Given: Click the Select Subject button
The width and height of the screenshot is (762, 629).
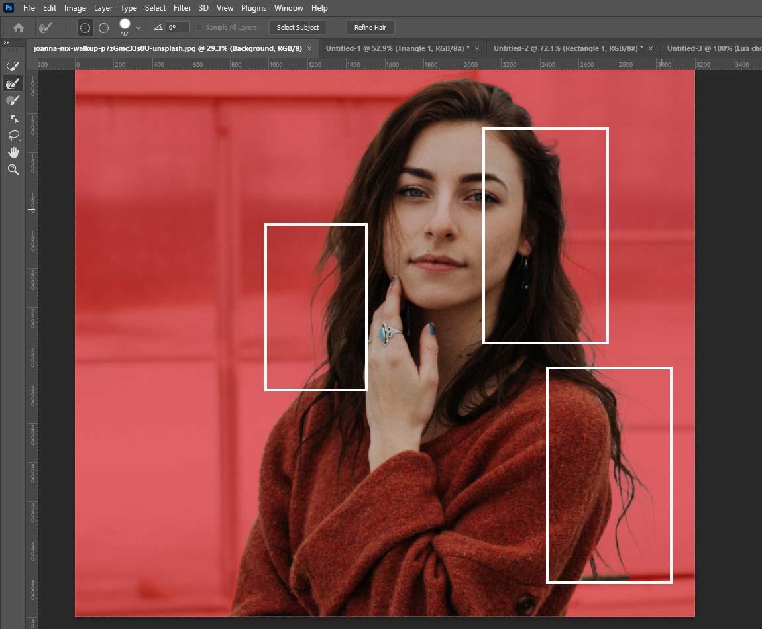Looking at the screenshot, I should click(298, 28).
